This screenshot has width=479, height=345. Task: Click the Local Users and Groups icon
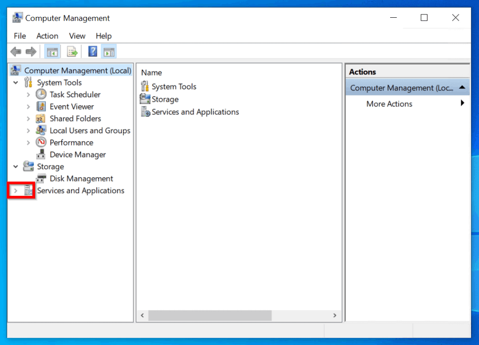click(41, 130)
